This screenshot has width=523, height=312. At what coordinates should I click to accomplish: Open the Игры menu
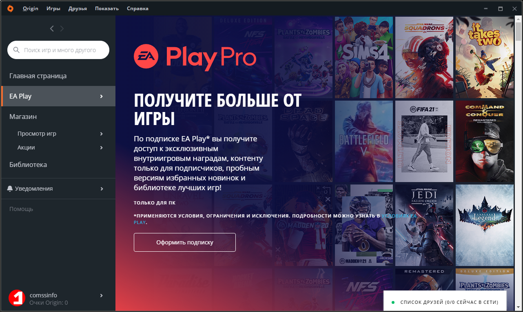tap(53, 8)
